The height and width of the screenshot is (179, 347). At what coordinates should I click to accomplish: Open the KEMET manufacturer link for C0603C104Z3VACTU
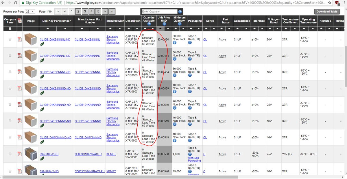[111, 154]
